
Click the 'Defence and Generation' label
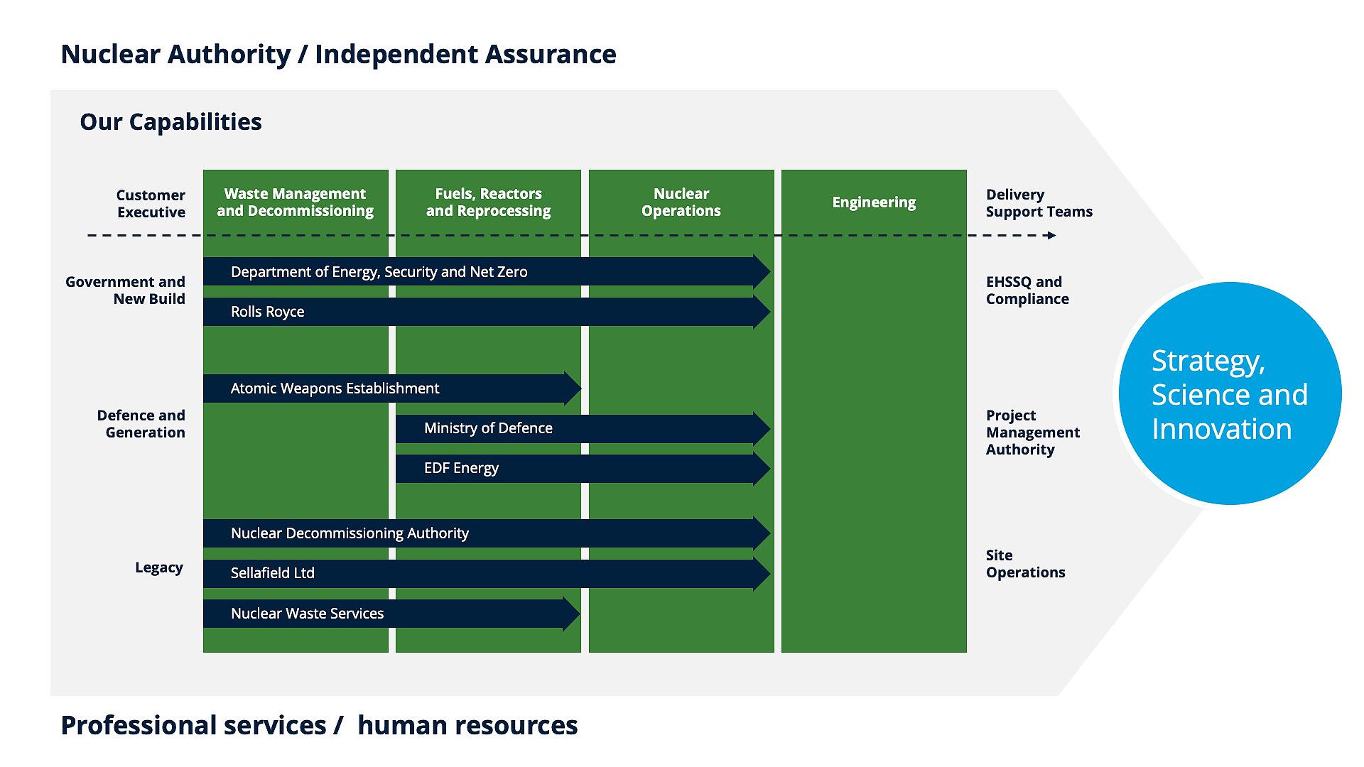141,424
